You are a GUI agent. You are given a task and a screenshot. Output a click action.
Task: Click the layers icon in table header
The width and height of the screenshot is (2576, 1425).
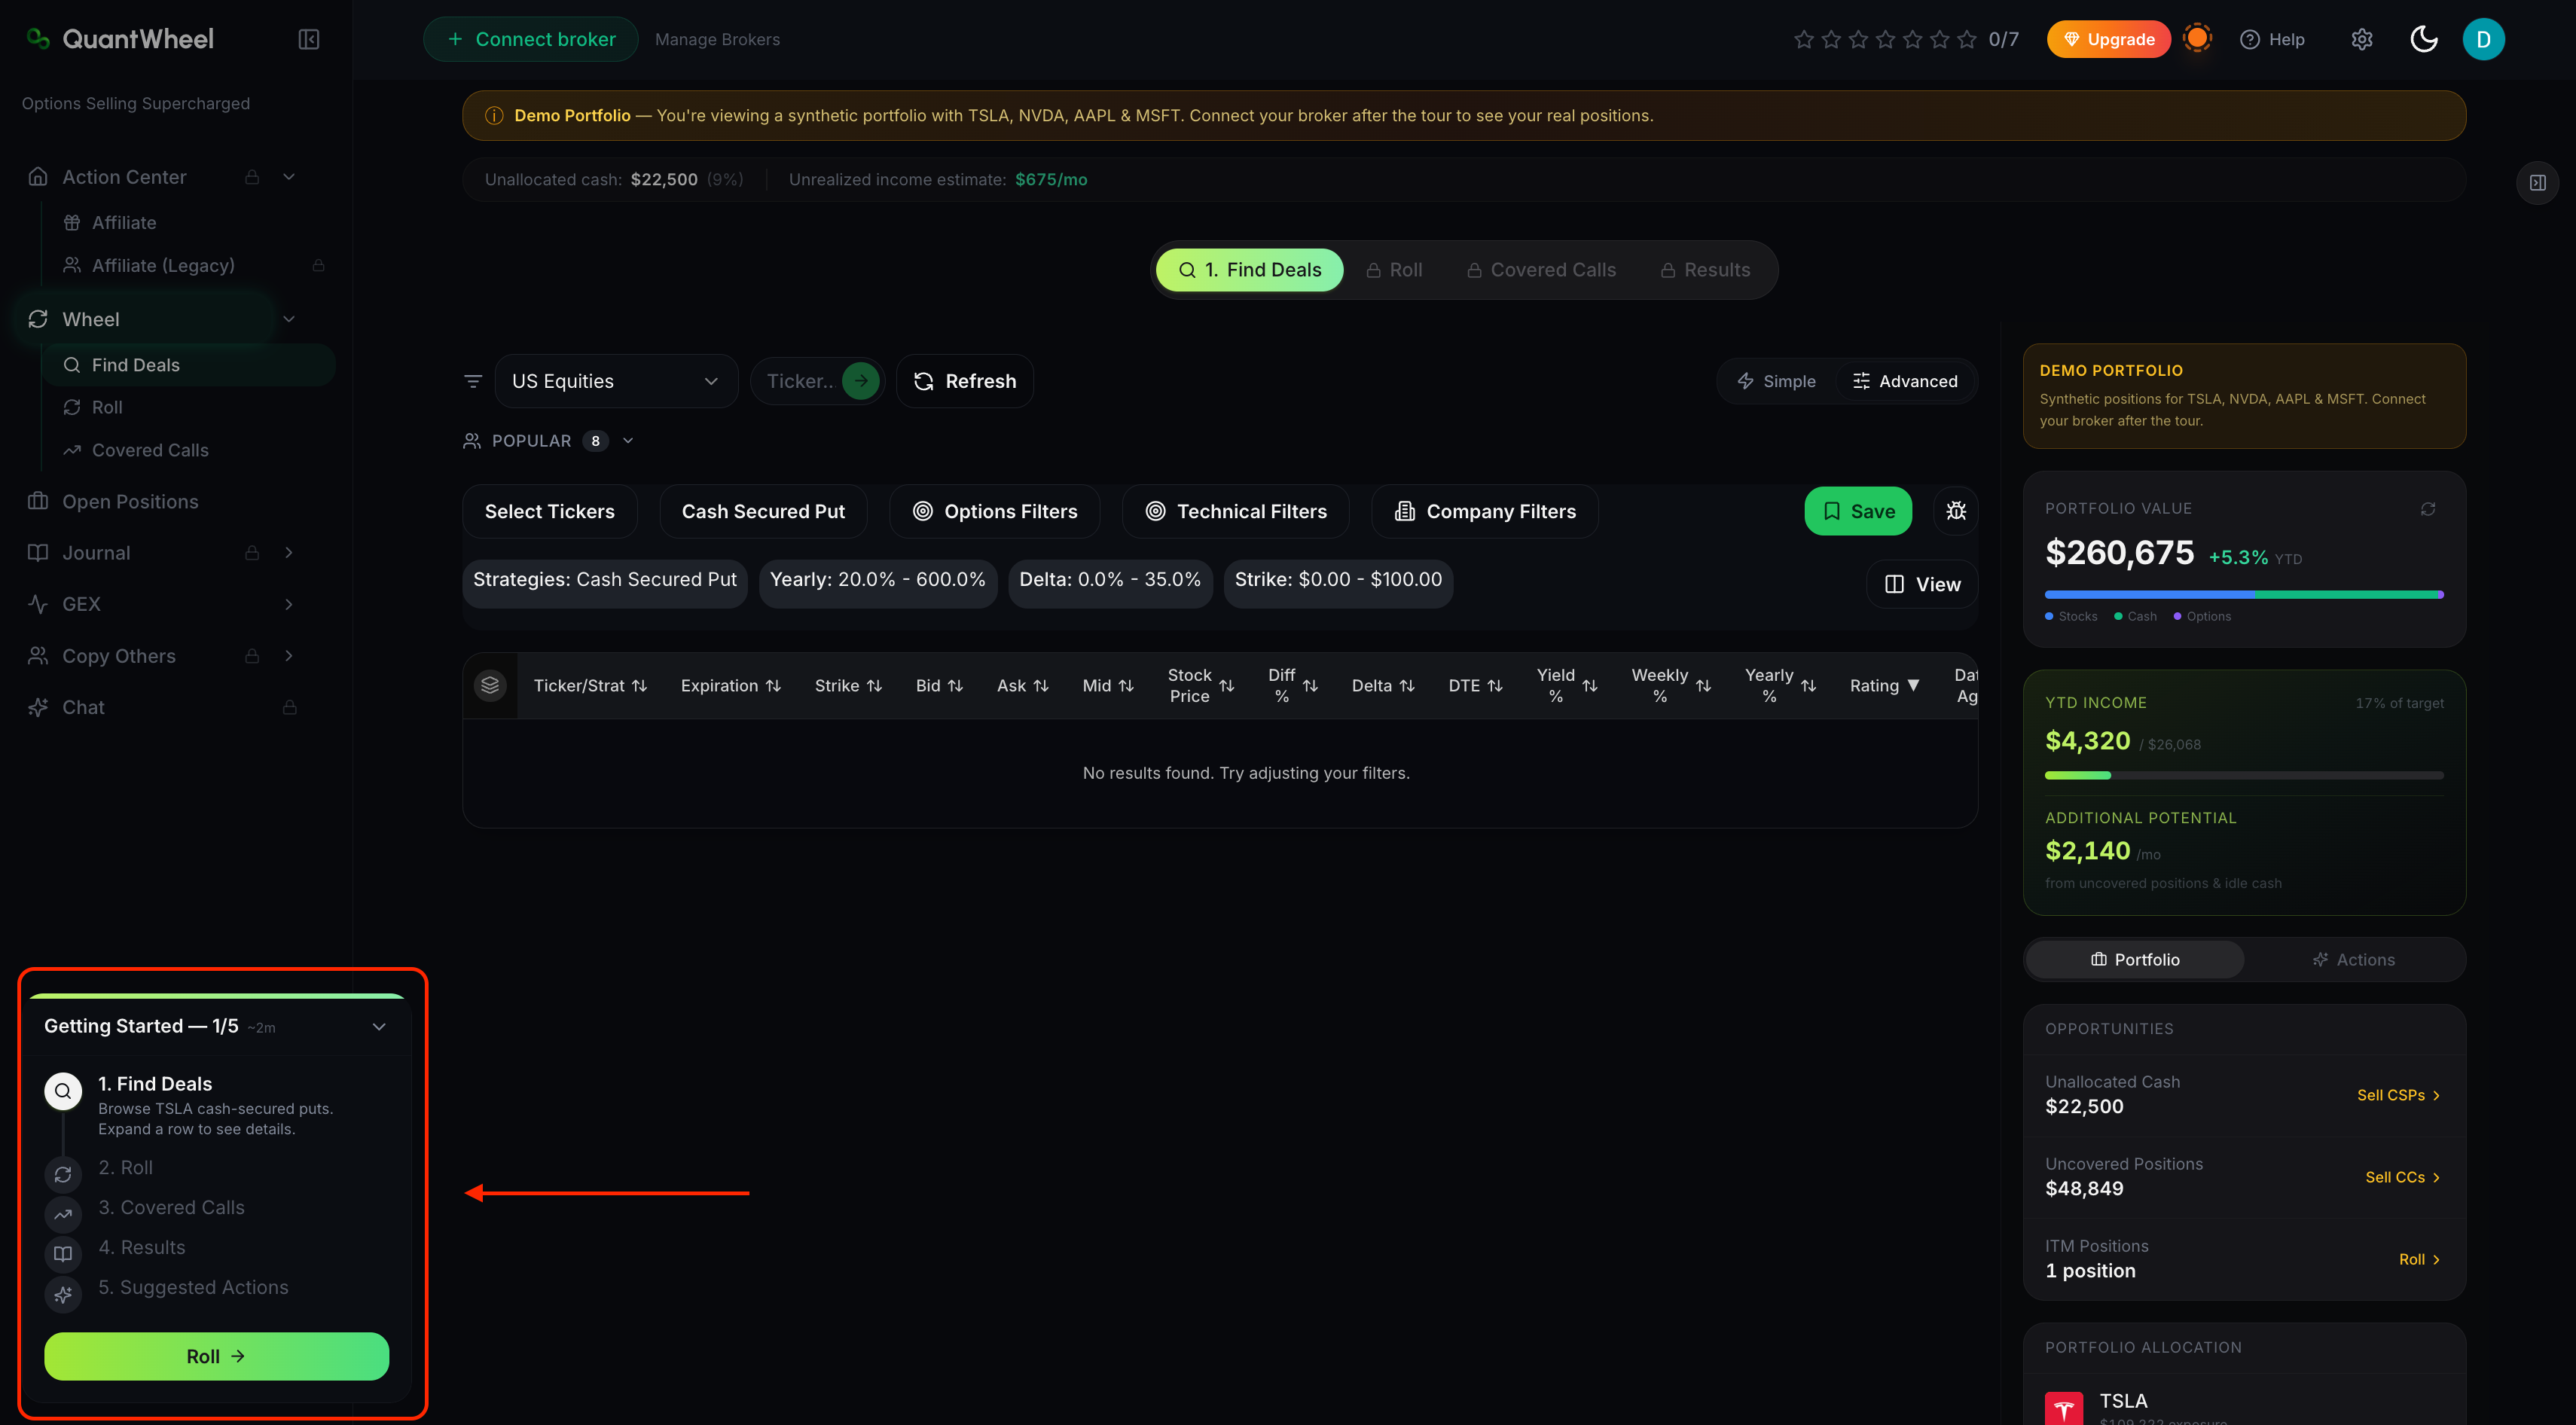490,685
